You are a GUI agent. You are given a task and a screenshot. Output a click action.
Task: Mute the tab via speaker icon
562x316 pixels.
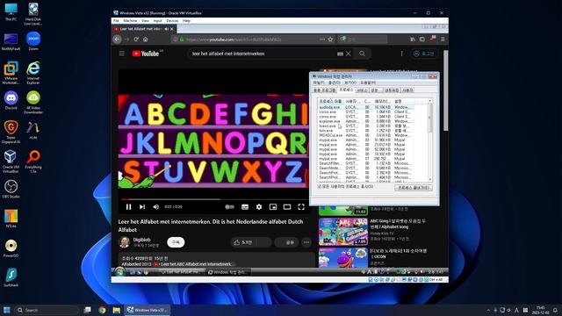tap(166, 29)
